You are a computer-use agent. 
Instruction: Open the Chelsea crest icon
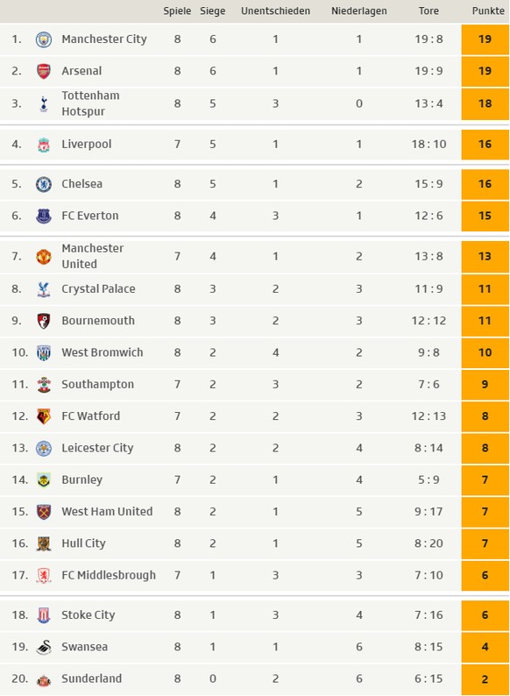pyautogui.click(x=44, y=184)
